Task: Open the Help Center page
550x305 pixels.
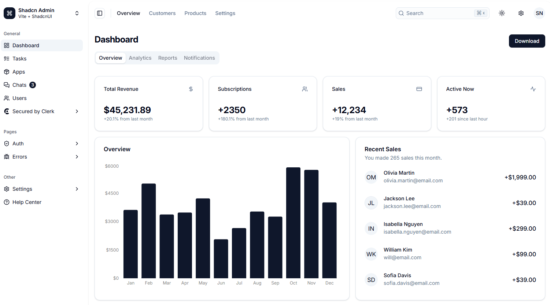Action: click(27, 202)
